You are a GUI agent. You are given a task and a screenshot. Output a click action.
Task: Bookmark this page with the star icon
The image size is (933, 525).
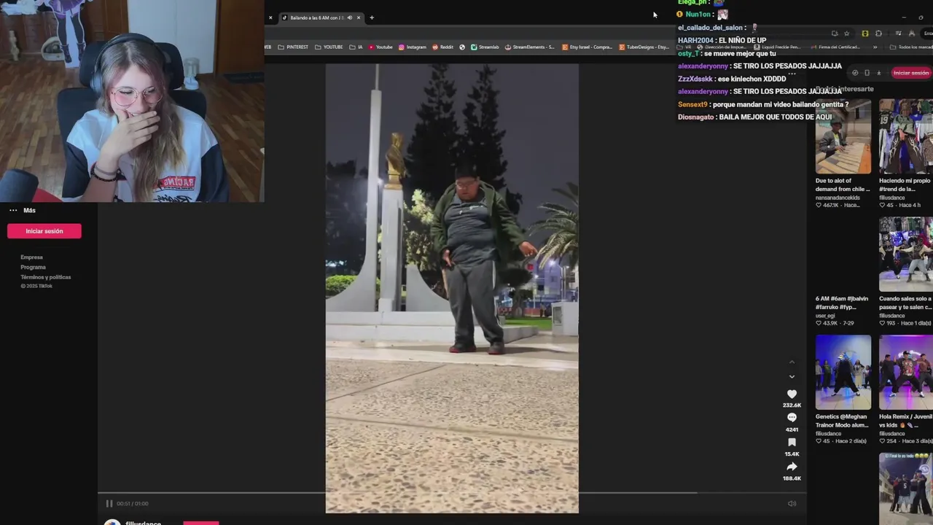coord(846,34)
